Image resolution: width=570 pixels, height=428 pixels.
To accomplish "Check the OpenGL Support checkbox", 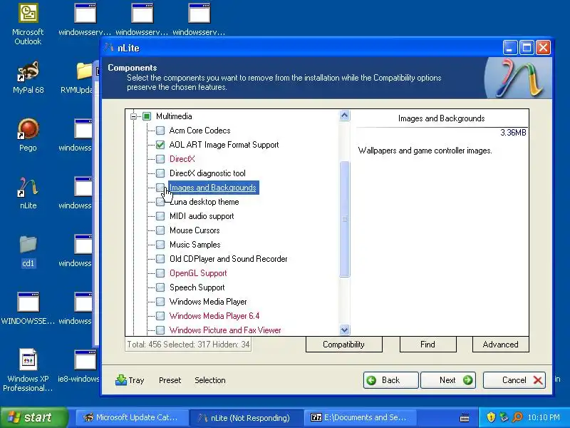I will click(160, 273).
